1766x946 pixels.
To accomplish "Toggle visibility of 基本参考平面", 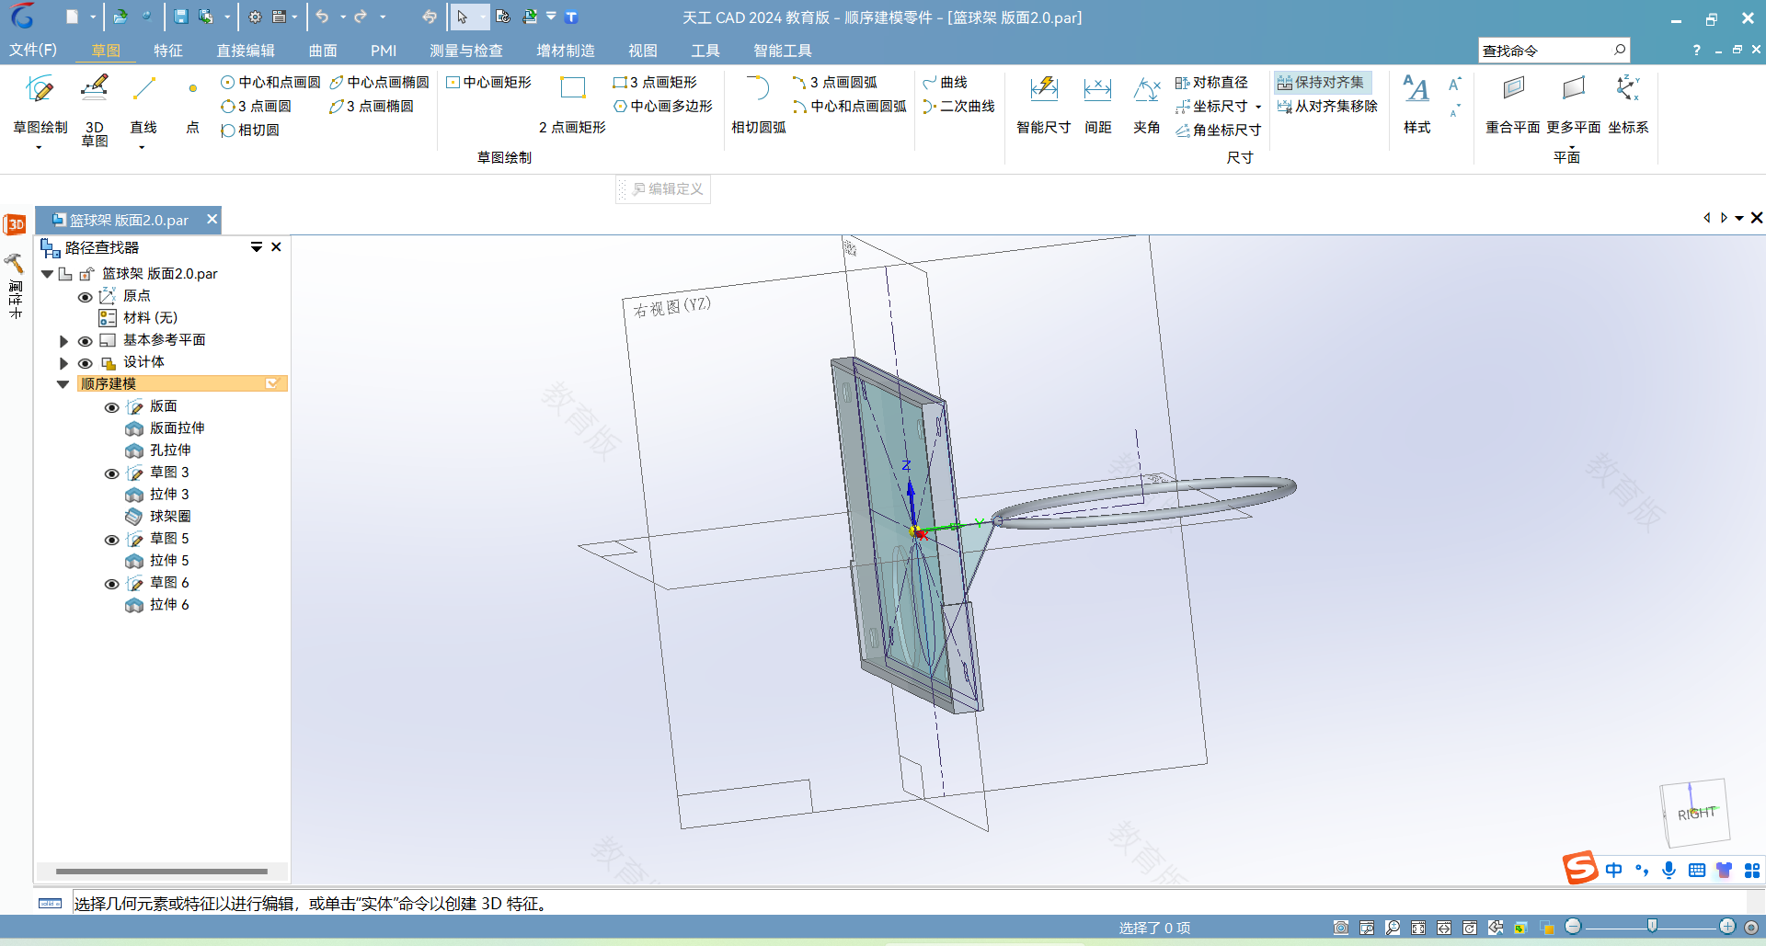I will coord(85,341).
